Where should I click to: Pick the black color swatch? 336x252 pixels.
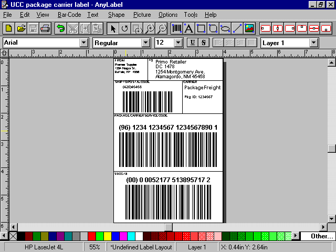21,236
